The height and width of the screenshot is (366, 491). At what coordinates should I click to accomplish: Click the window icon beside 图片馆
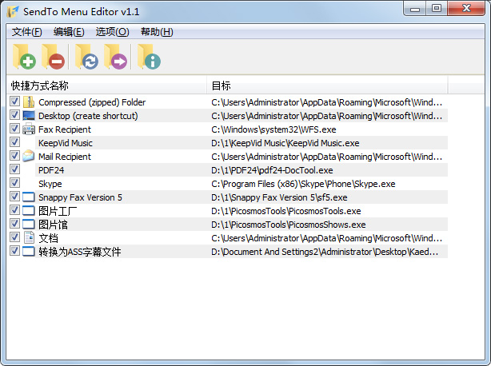pyautogui.click(x=29, y=224)
